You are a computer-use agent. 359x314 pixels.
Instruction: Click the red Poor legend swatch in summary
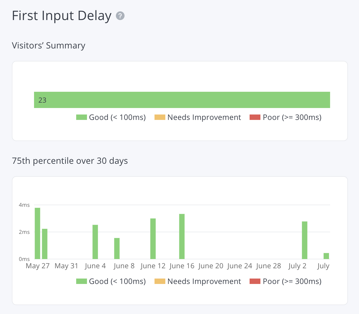[x=255, y=117]
